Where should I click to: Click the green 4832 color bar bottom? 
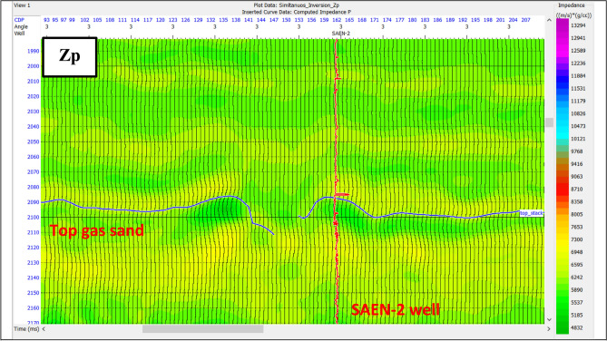[x=563, y=327]
